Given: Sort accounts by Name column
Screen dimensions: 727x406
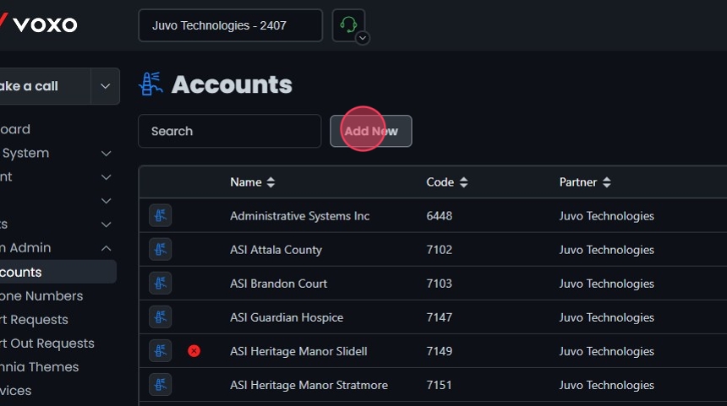Looking at the screenshot, I should (252, 182).
